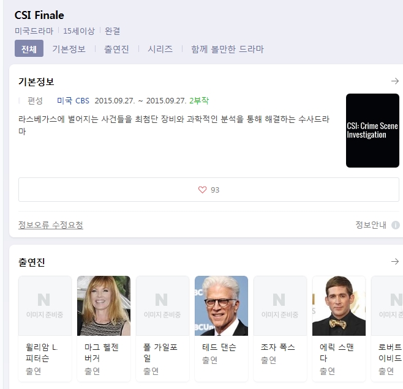403x389 pixels.
Task: Click 테드 댄슨 cast photo
Action: pyautogui.click(x=221, y=306)
